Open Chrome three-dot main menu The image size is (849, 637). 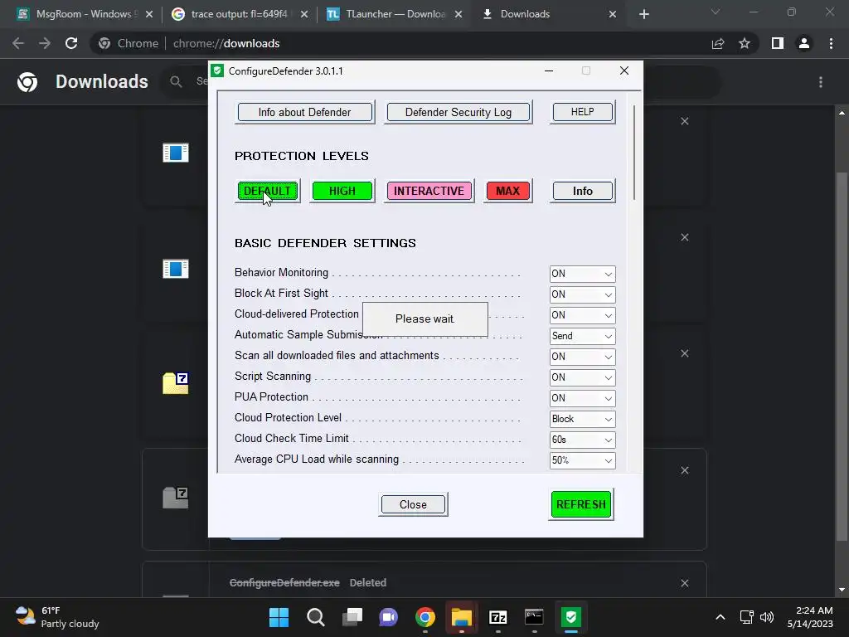tap(831, 43)
